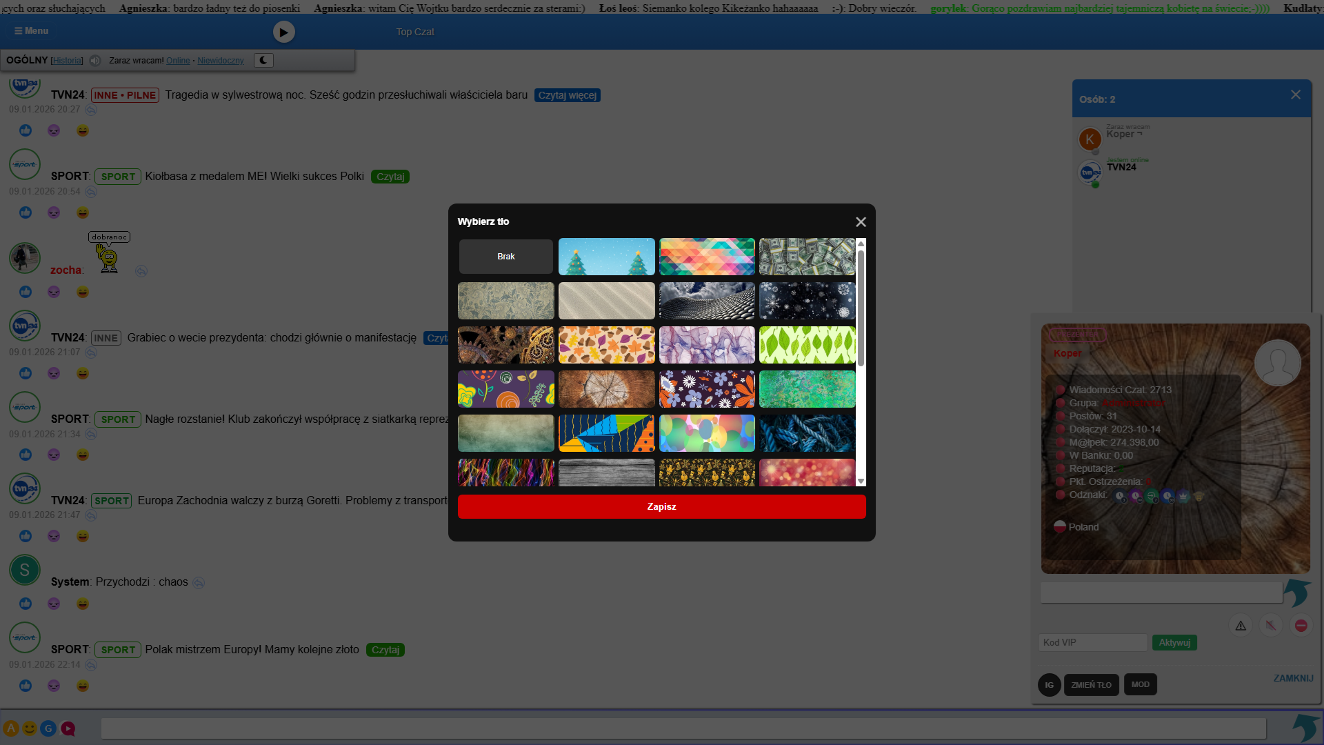Click the red ban icon
The height and width of the screenshot is (745, 1324).
1301,626
